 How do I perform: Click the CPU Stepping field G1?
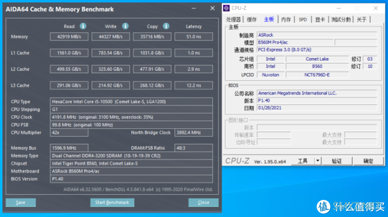[x=131, y=109]
